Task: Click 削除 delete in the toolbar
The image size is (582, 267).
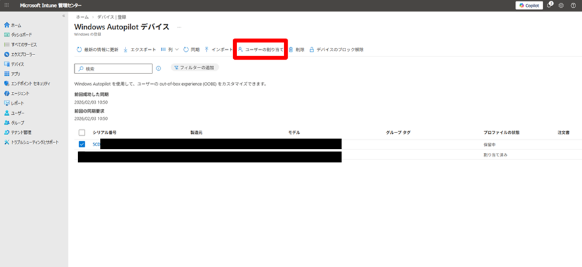Action: (296, 49)
